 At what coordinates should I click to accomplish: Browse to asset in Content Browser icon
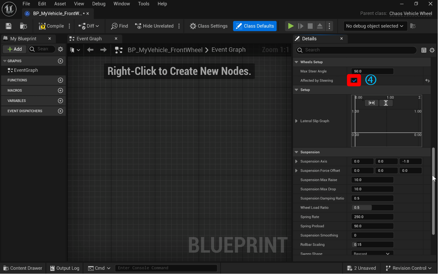coord(23,26)
